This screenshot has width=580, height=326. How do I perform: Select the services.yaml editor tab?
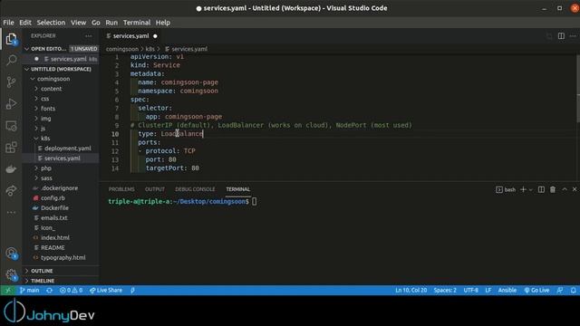131,36
